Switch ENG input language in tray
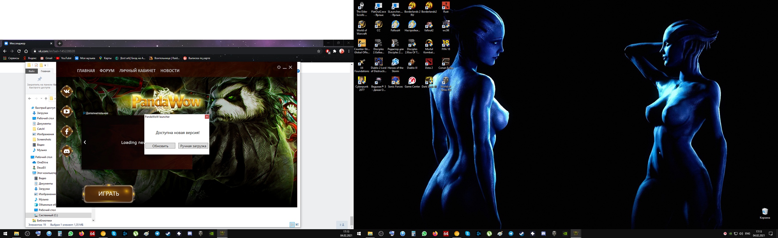This screenshot has height=238, width=778. [748, 233]
